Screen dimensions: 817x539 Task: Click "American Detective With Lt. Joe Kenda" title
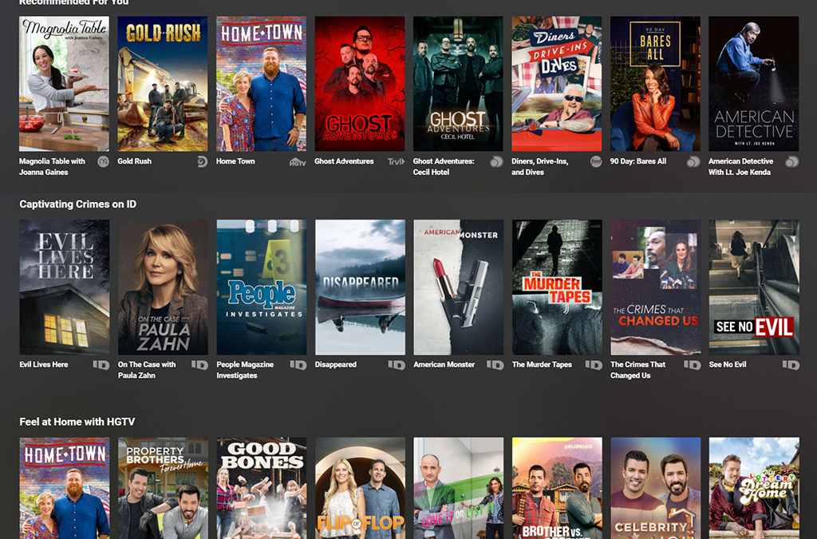click(741, 167)
